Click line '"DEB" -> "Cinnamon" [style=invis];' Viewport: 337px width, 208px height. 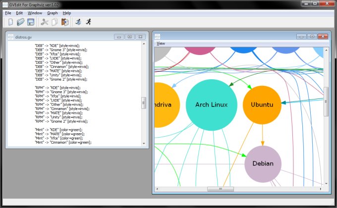pos(61,67)
